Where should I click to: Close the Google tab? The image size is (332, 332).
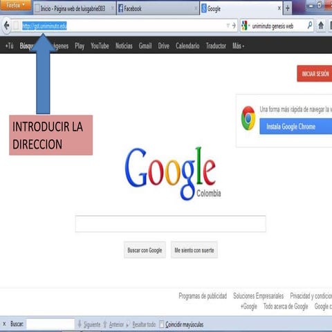point(279,8)
